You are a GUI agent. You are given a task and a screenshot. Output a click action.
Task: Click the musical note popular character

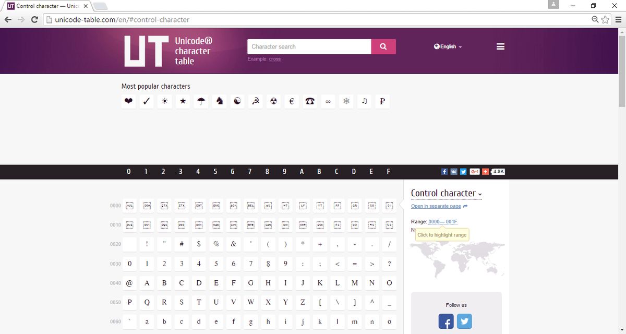coord(364,101)
